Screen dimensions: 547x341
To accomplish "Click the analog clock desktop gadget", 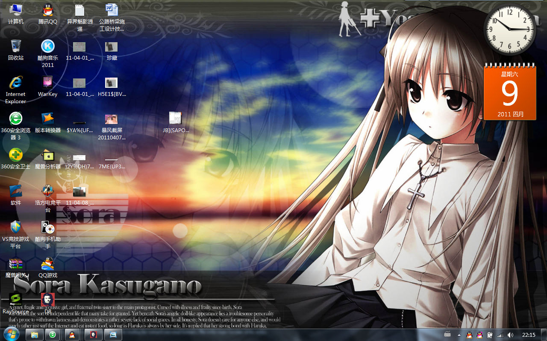I will [510, 29].
